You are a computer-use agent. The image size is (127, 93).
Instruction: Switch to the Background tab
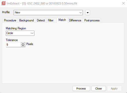pyautogui.click(x=27, y=20)
